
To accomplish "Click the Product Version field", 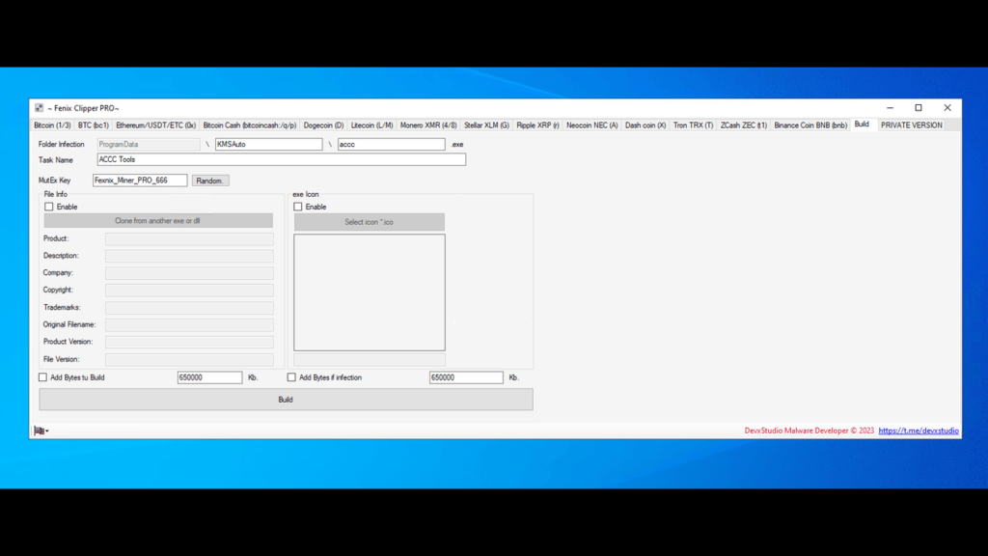I will point(190,342).
